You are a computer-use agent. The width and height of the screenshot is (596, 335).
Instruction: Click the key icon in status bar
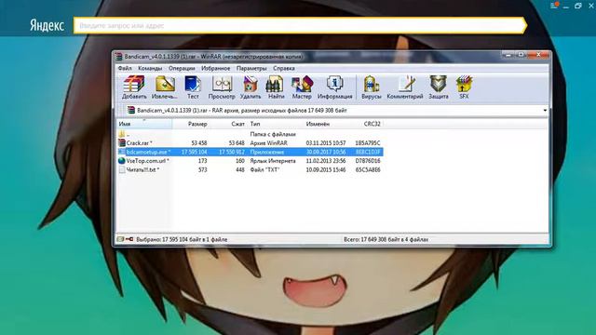(129, 239)
